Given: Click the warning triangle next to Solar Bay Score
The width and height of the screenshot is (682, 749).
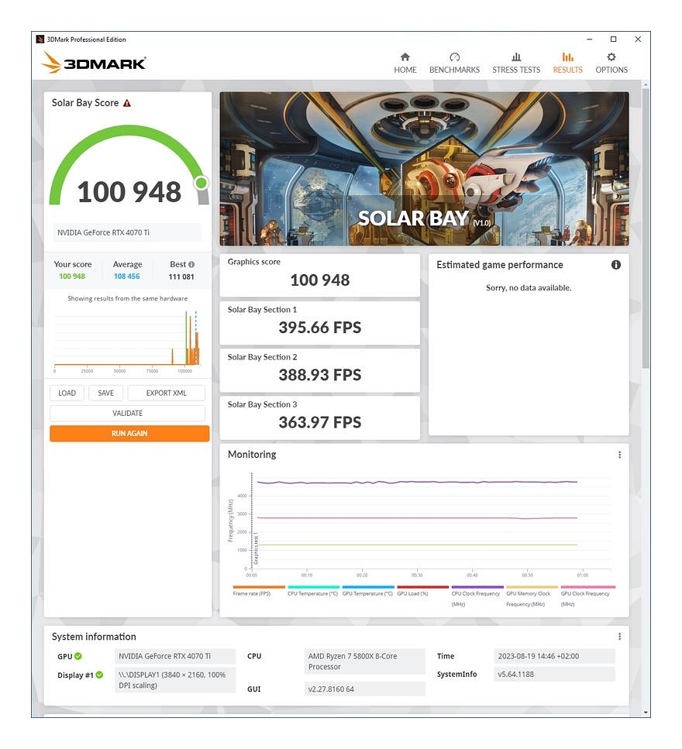Looking at the screenshot, I should (x=126, y=103).
